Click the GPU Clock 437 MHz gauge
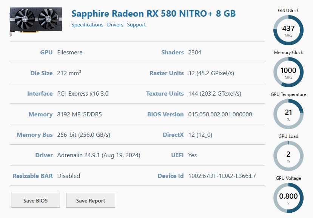This screenshot has width=313, height=218. pos(288,30)
